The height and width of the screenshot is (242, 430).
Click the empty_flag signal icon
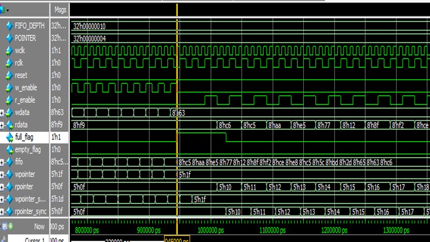9,149
